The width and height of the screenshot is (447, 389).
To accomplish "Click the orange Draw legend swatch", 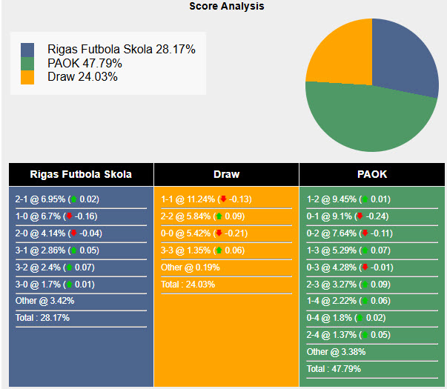I will (27, 77).
